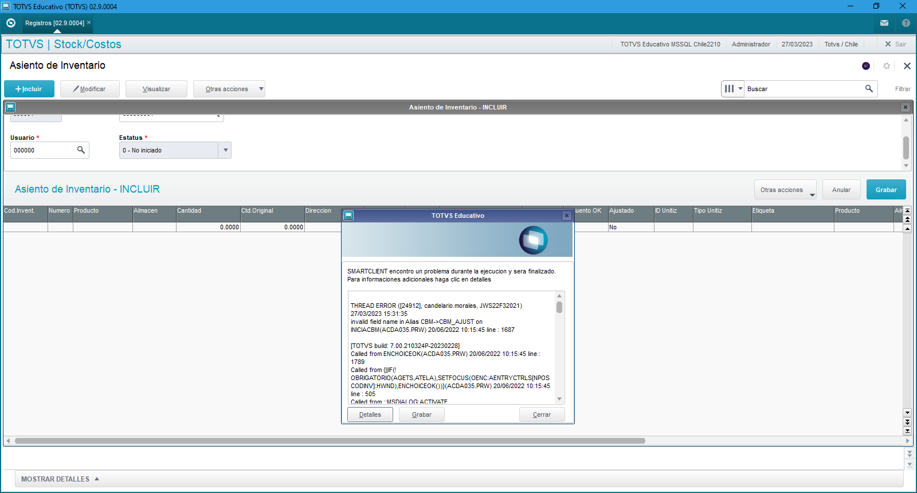This screenshot has width=917, height=493.
Task: Click the grid scroll-right arrow
Action: 908,441
